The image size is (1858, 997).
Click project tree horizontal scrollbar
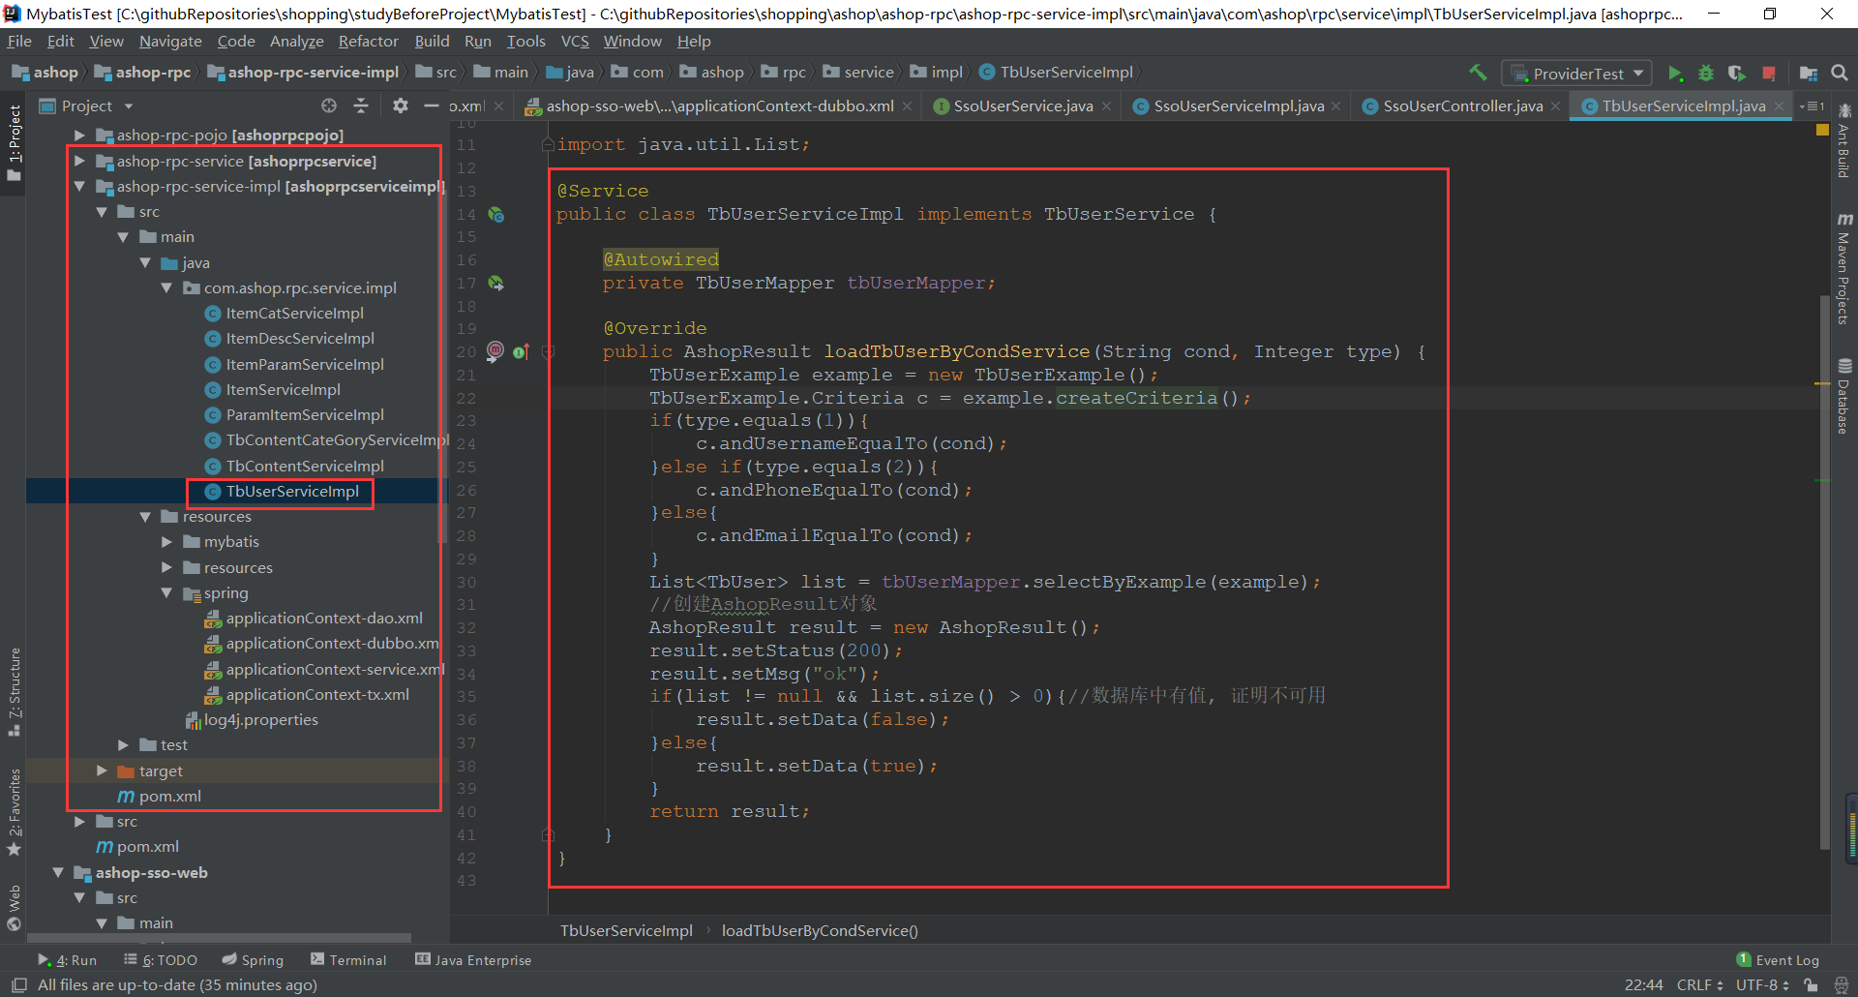click(219, 938)
